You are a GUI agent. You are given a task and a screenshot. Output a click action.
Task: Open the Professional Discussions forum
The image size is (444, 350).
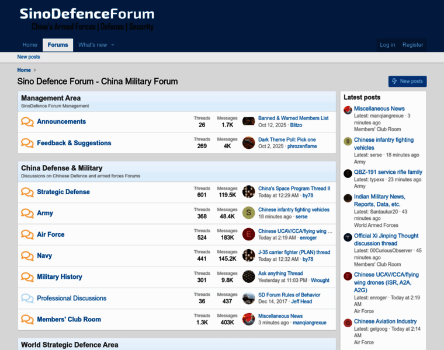coord(72,298)
